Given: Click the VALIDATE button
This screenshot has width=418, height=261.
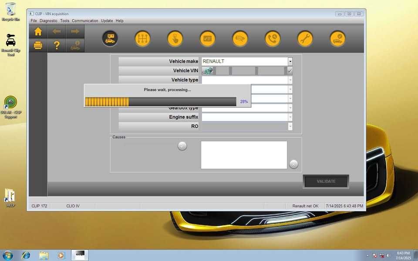Looking at the screenshot, I should 326,181.
